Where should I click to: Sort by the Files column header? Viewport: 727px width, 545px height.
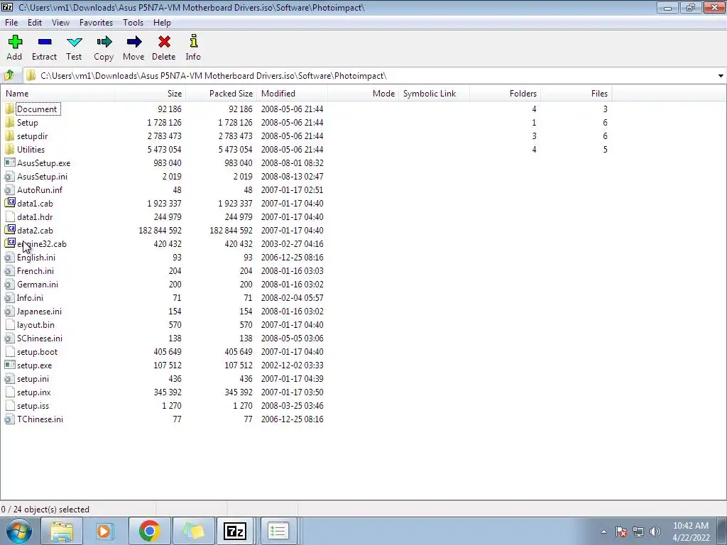576,94
